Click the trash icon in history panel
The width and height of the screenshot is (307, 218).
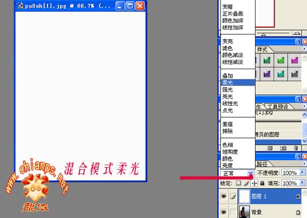[296, 148]
